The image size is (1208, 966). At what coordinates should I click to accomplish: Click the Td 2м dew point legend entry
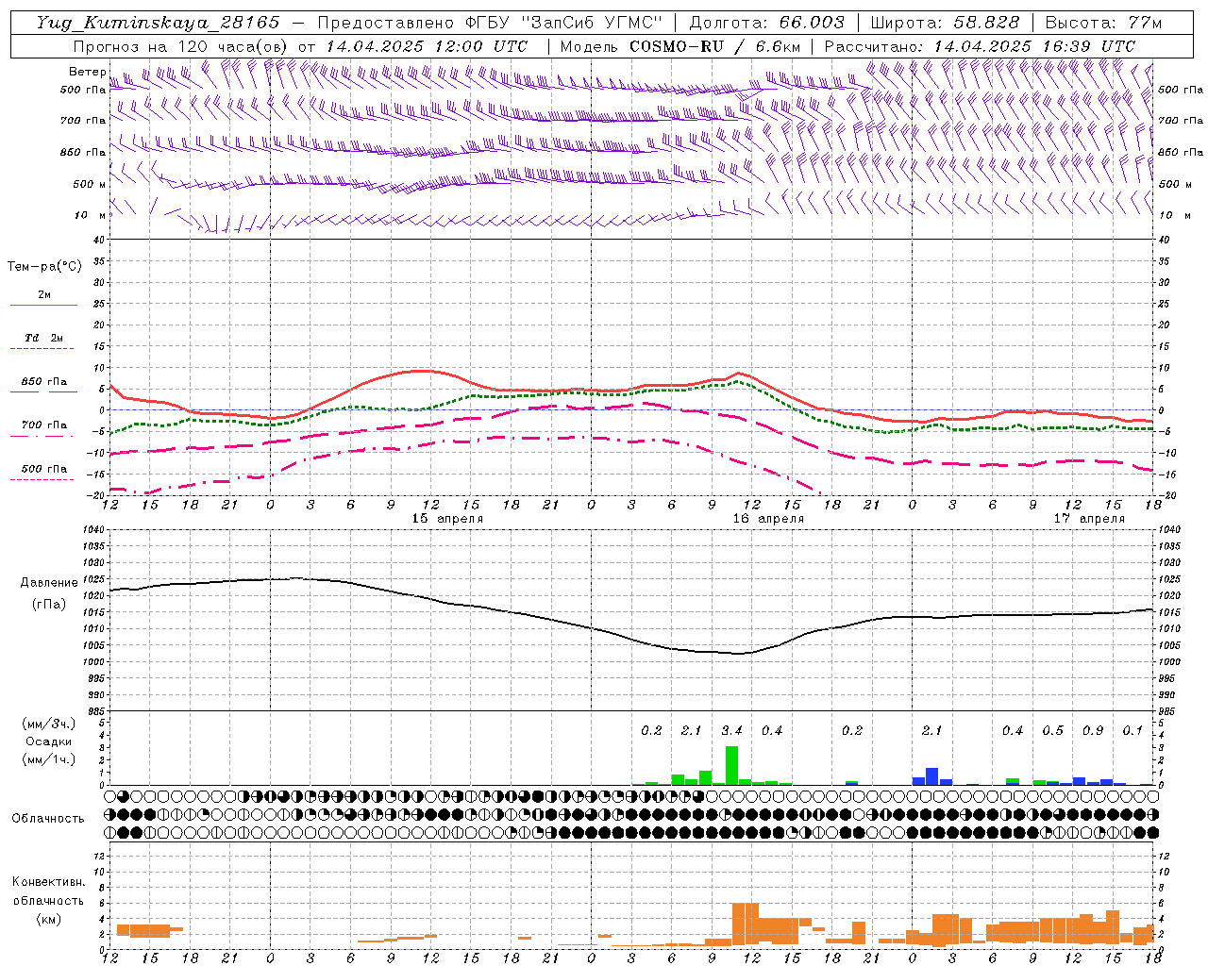(x=43, y=338)
